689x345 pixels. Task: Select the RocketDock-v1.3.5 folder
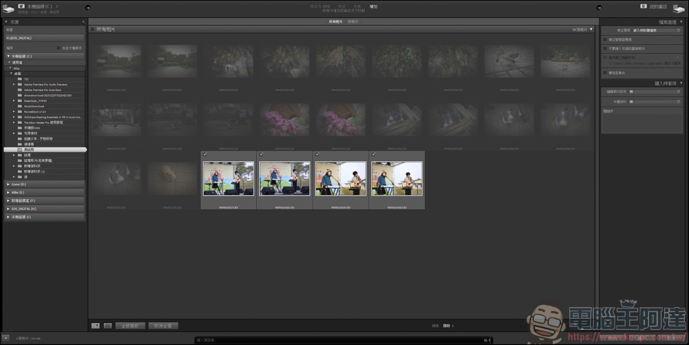pyautogui.click(x=34, y=112)
